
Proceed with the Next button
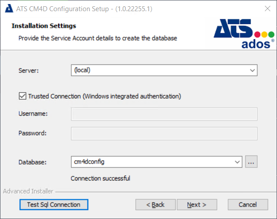196,205
